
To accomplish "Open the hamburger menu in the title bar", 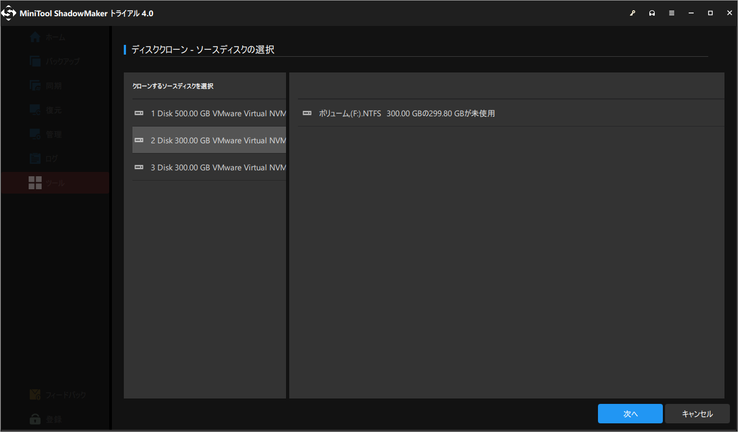I will point(671,12).
